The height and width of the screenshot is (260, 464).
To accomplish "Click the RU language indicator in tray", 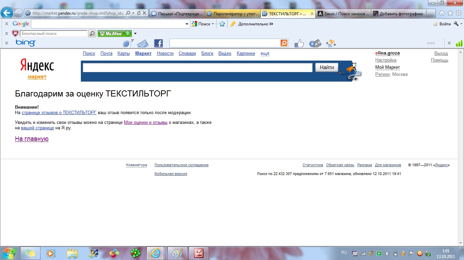I will click(344, 253).
